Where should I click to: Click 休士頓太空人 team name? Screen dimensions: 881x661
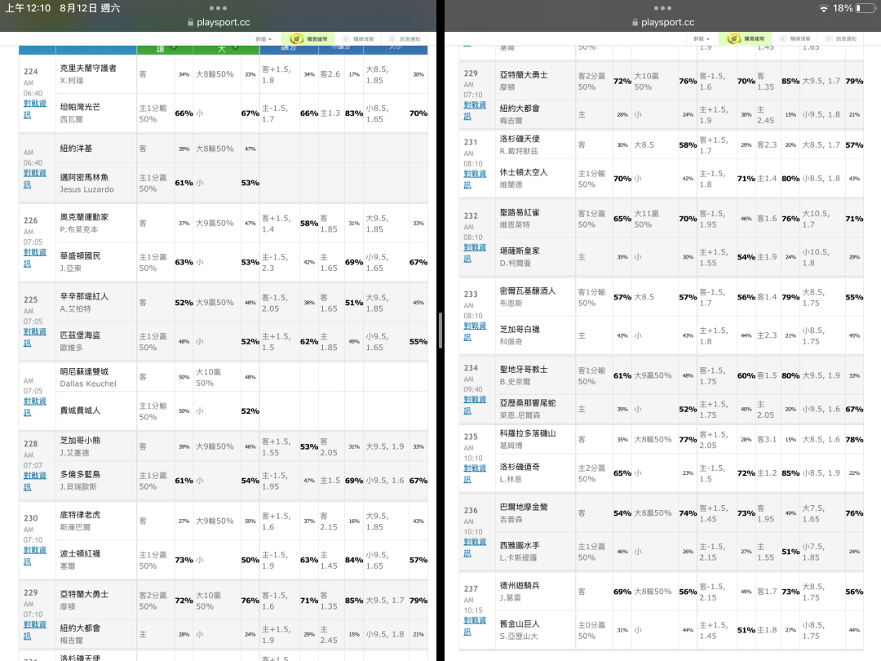pos(524,172)
